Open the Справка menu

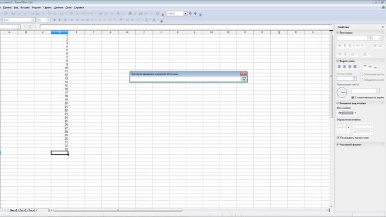[x=79, y=8]
